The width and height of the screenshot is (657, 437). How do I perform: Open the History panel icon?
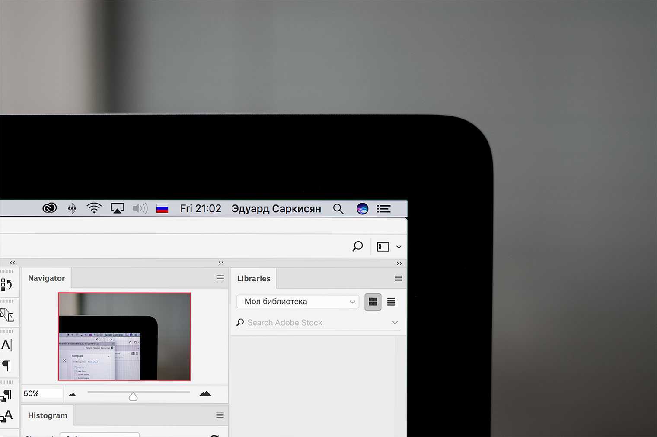[x=7, y=285]
